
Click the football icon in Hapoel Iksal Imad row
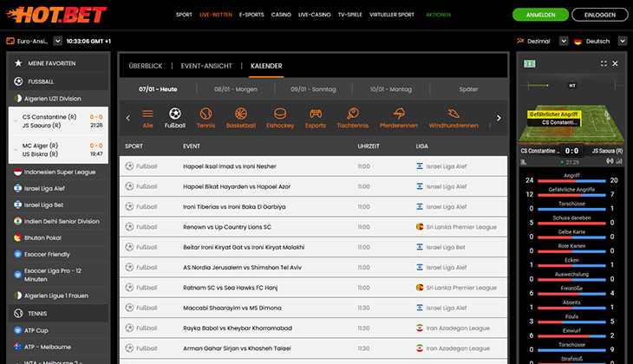coord(129,166)
